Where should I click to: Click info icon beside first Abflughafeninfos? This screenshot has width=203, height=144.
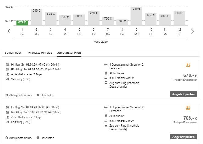[7, 95]
